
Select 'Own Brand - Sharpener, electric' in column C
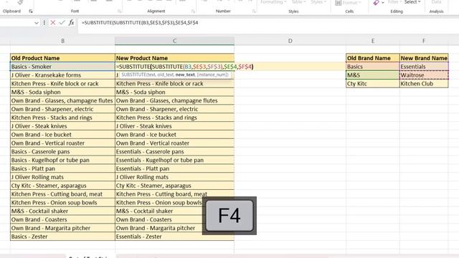[x=174, y=109]
